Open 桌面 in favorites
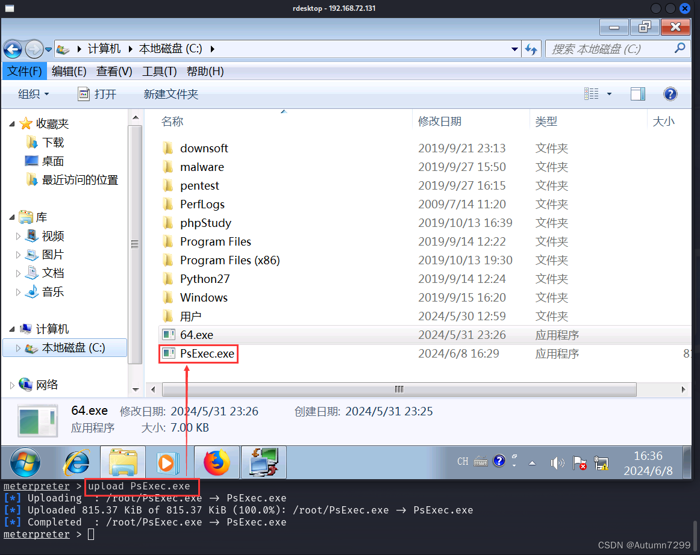The height and width of the screenshot is (555, 700). pyautogui.click(x=53, y=161)
